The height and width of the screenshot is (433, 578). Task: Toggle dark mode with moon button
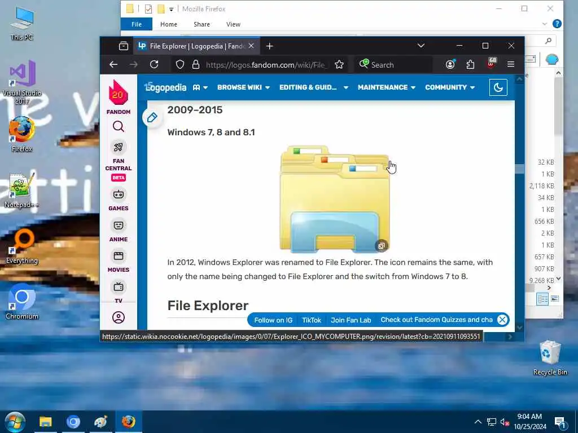tap(498, 87)
